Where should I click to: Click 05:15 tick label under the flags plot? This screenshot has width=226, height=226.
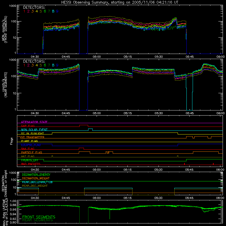pyautogui.click(x=128, y=170)
